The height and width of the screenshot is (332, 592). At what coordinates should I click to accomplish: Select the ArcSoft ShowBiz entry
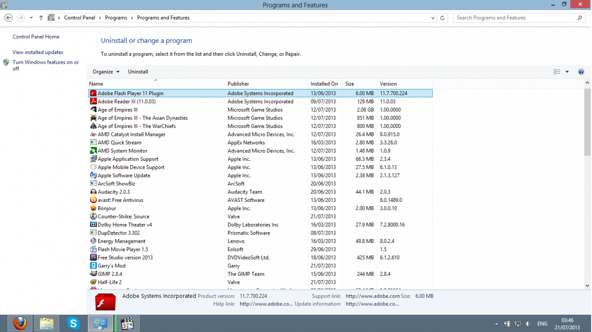pyautogui.click(x=260, y=184)
